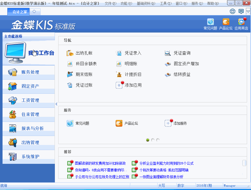Image resolution: width=251 pixels, height=190 pixels.
Task: Open 凭证查询 voucher search icon
Action: pos(168,53)
